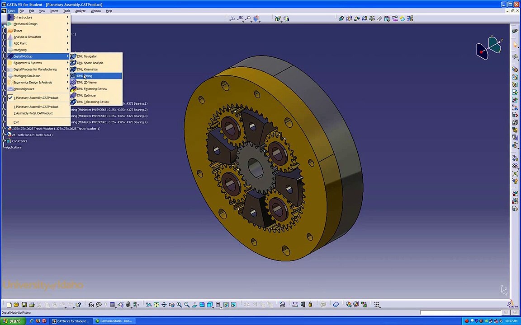Open the Tools menu
This screenshot has height=325, width=521.
67,11
